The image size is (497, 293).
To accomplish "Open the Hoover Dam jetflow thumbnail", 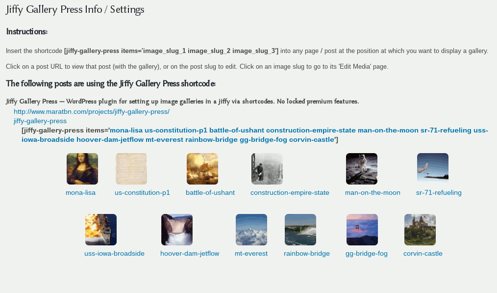I will 177,230.
